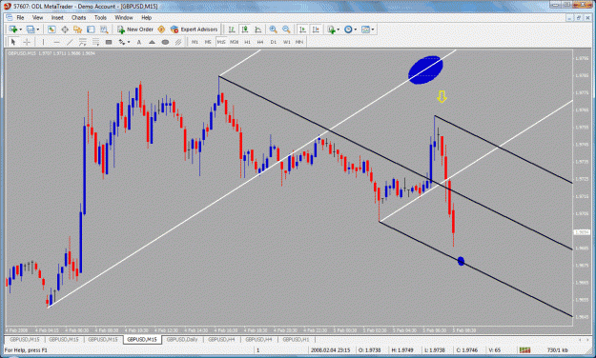
Task: Toggle chart Auto Scroll
Action: pyautogui.click(x=302, y=30)
